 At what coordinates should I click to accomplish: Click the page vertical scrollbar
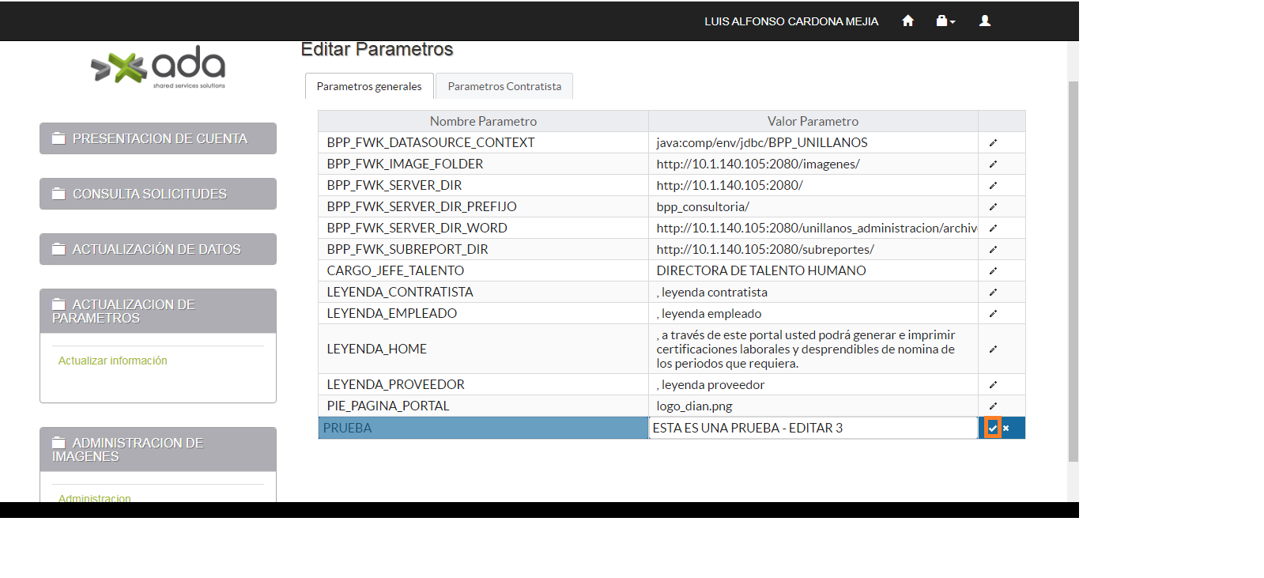pyautogui.click(x=1073, y=269)
